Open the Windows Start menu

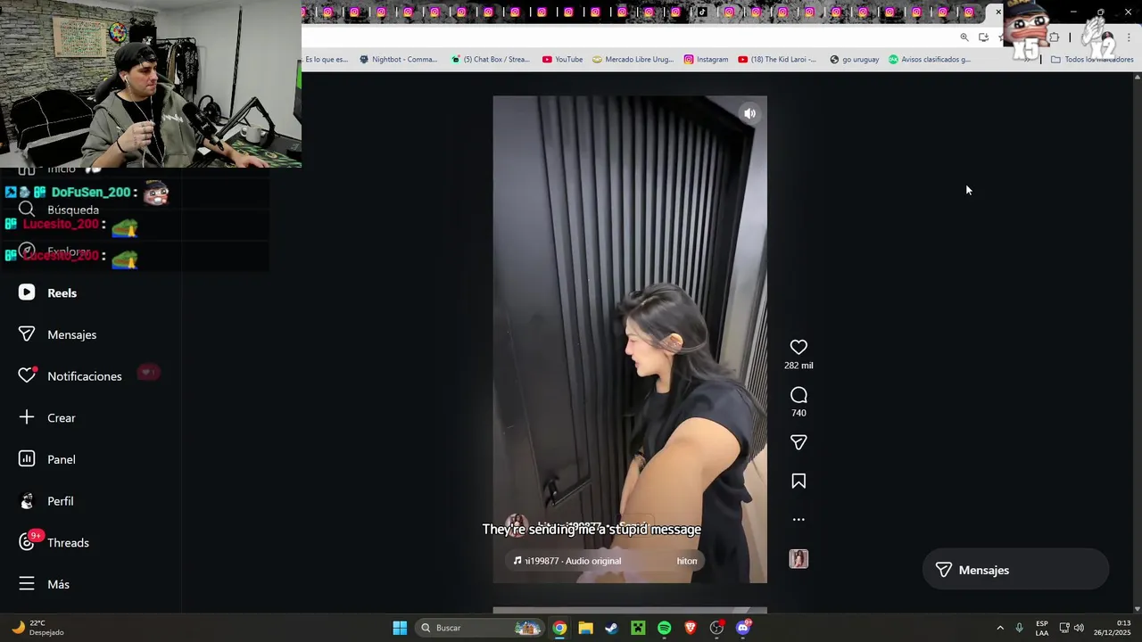coord(400,628)
